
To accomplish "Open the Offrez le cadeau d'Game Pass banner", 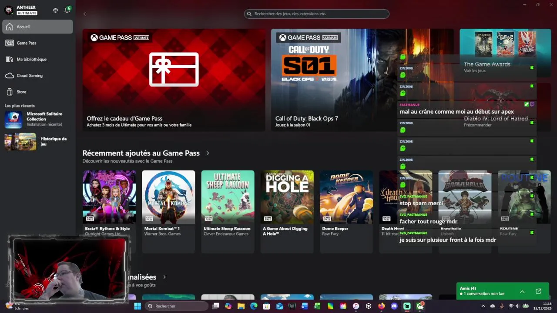I will [174, 80].
